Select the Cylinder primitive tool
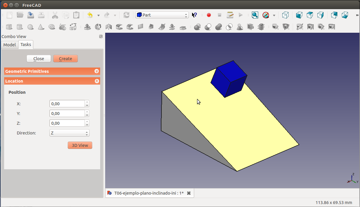The height and width of the screenshot is (207, 360). [20, 27]
